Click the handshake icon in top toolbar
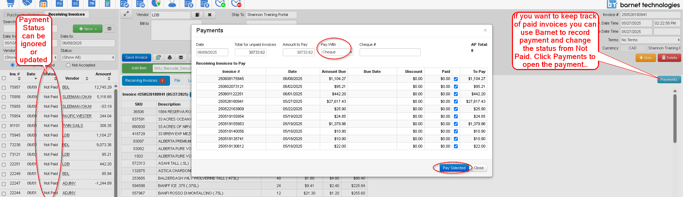The image size is (683, 197). [27, 3]
